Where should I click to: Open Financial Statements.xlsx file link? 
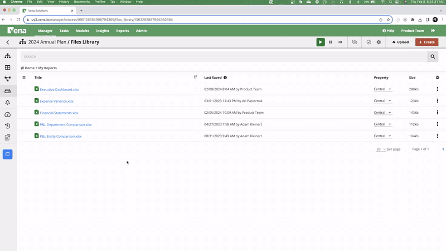click(x=59, y=113)
